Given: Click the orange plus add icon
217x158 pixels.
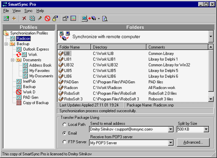Looking at the screenshot, I should (x=14, y=18).
